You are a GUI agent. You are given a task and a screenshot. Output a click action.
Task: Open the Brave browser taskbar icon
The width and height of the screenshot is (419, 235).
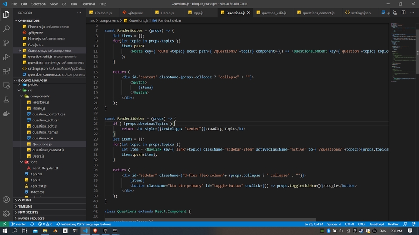pos(96,231)
